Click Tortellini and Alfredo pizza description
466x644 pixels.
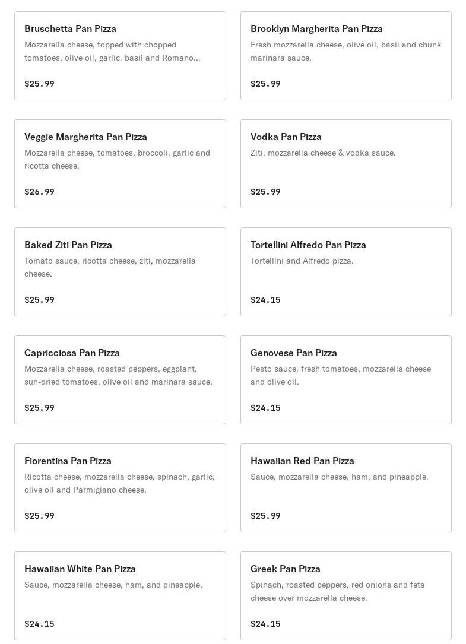coord(302,261)
